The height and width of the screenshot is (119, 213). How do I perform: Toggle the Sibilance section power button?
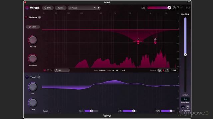coord(26,17)
